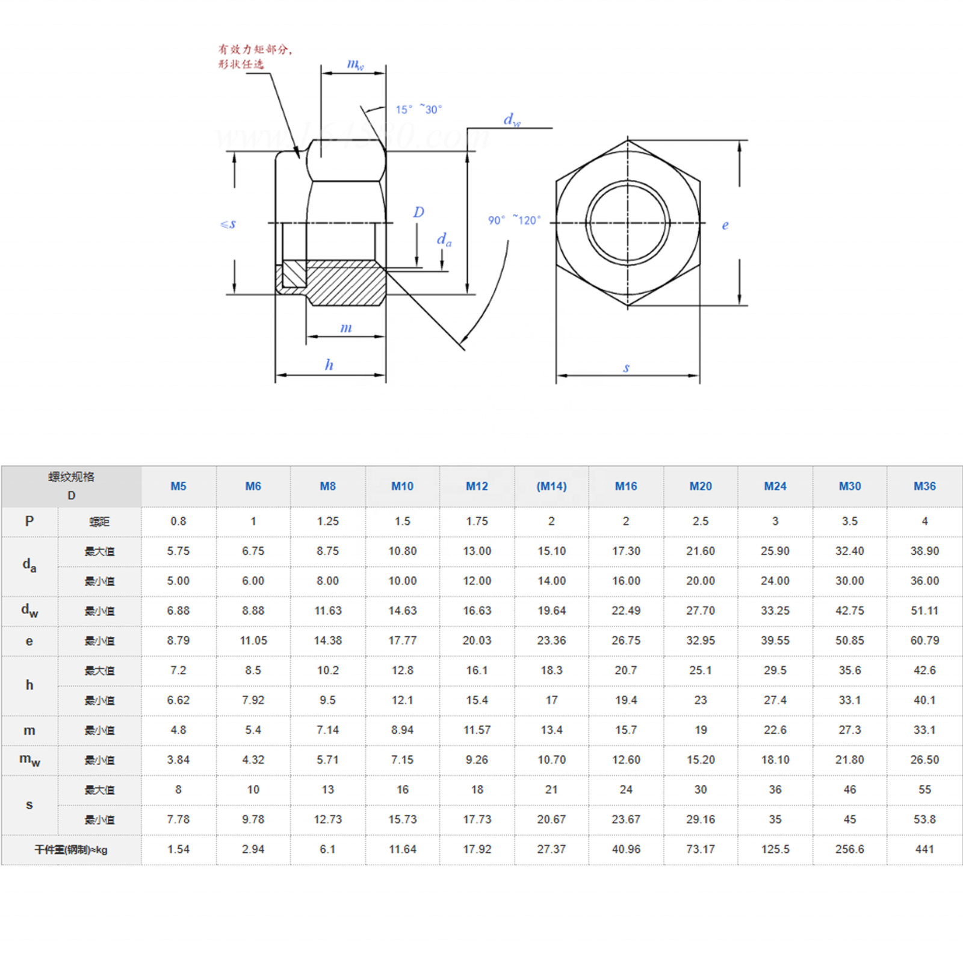Open the M36 column header
This screenshot has height=963, width=963.
924,486
